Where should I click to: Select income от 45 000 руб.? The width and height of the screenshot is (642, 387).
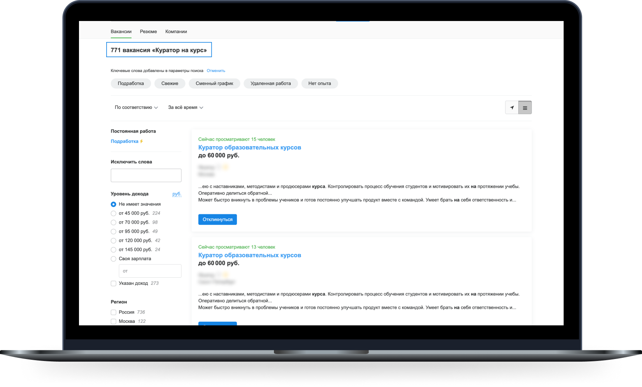pos(114,214)
